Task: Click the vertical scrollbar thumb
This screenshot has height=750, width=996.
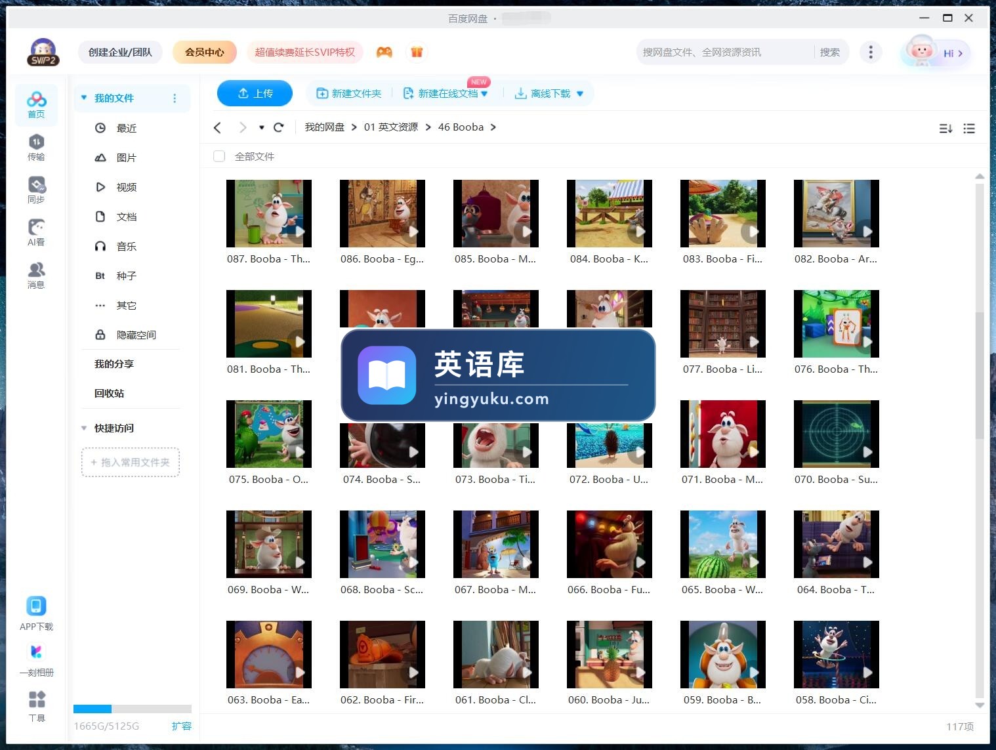Action: 980,375
